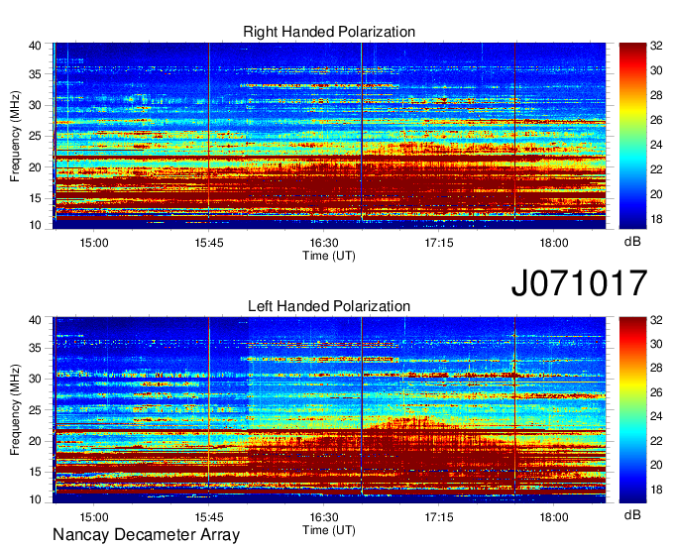Click 40 MHz frequency tick on Right Handed plot
674x547 pixels.
point(35,46)
